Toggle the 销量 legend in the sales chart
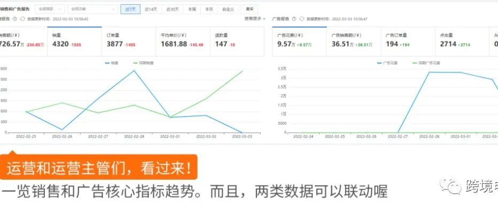Image resolution: width=498 pixels, height=211 pixels. (112, 63)
